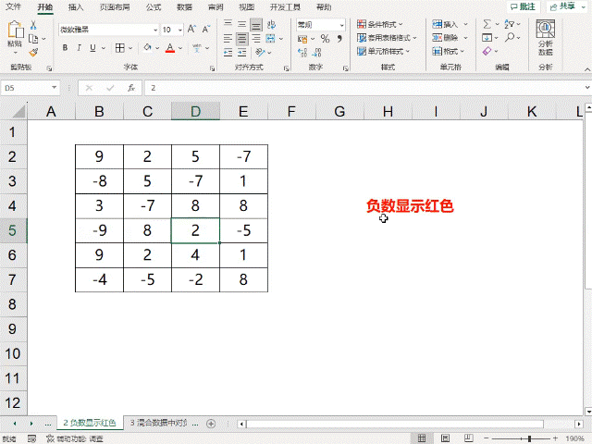The width and height of the screenshot is (592, 444).
Task: Click the Copy icon
Action: pos(33,39)
